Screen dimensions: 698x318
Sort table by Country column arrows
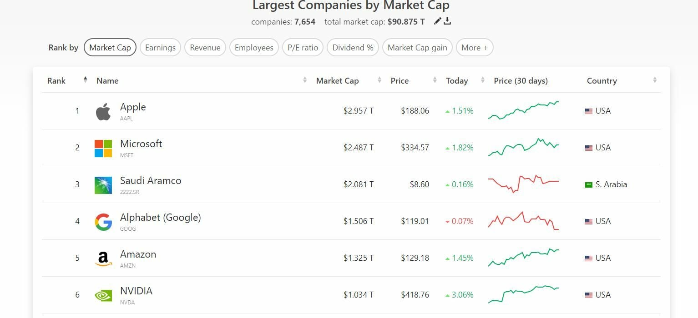pyautogui.click(x=655, y=80)
